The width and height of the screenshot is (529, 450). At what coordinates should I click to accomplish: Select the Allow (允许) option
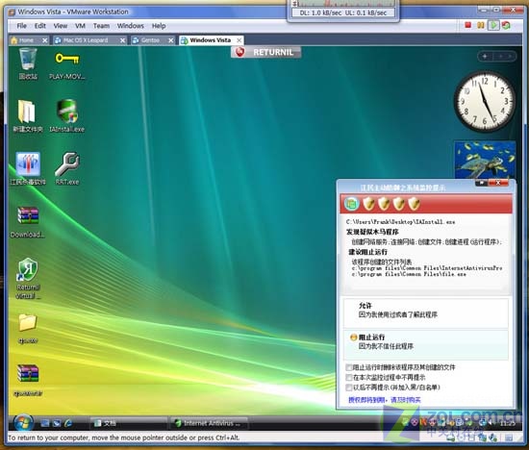[426, 312]
